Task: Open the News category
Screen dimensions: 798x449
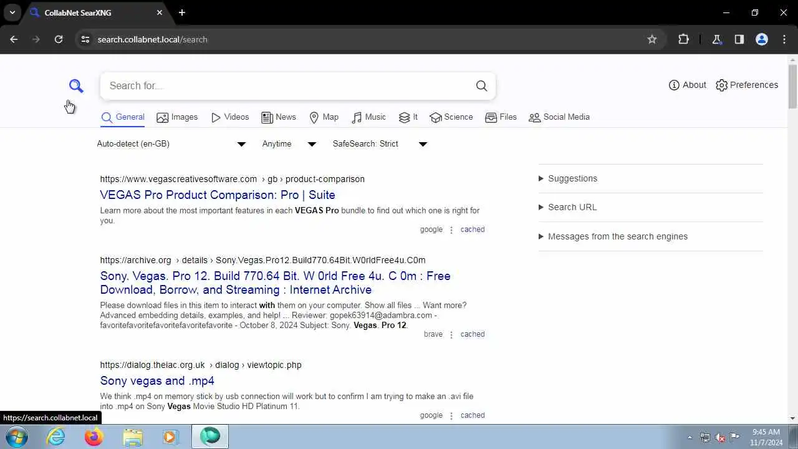Action: click(x=279, y=117)
